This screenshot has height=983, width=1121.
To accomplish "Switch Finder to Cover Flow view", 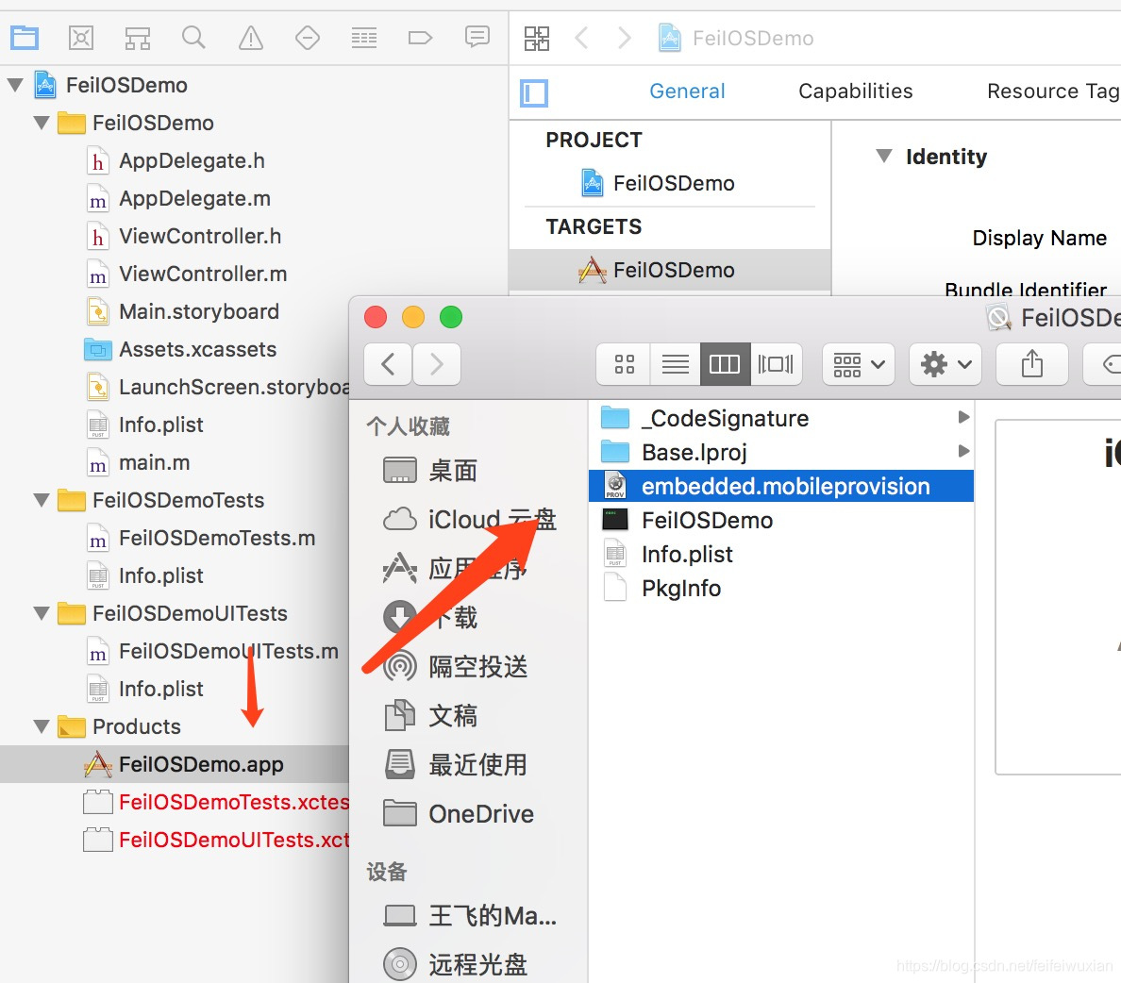I will pos(776,364).
